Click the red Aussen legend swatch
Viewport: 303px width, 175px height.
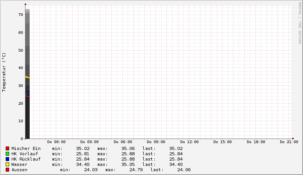7,170
